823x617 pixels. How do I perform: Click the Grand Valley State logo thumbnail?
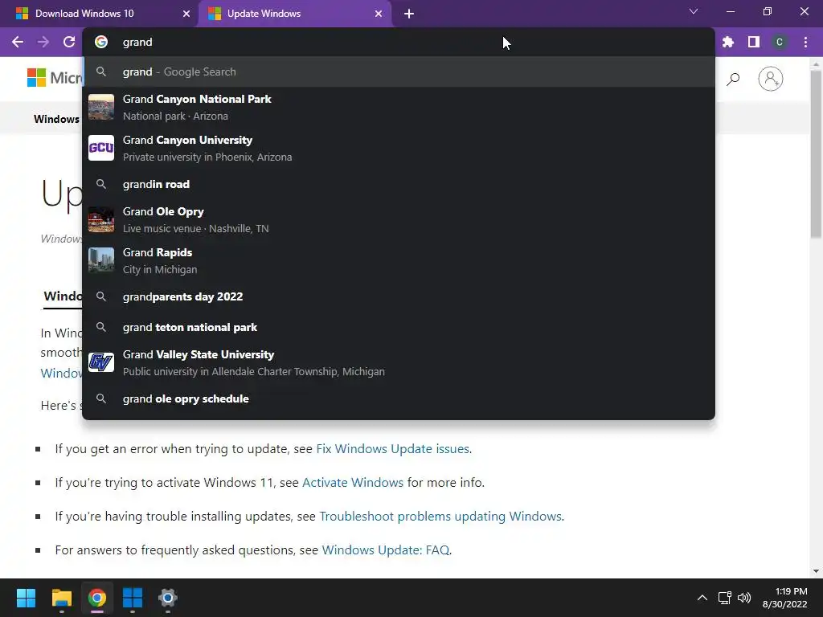(x=100, y=362)
